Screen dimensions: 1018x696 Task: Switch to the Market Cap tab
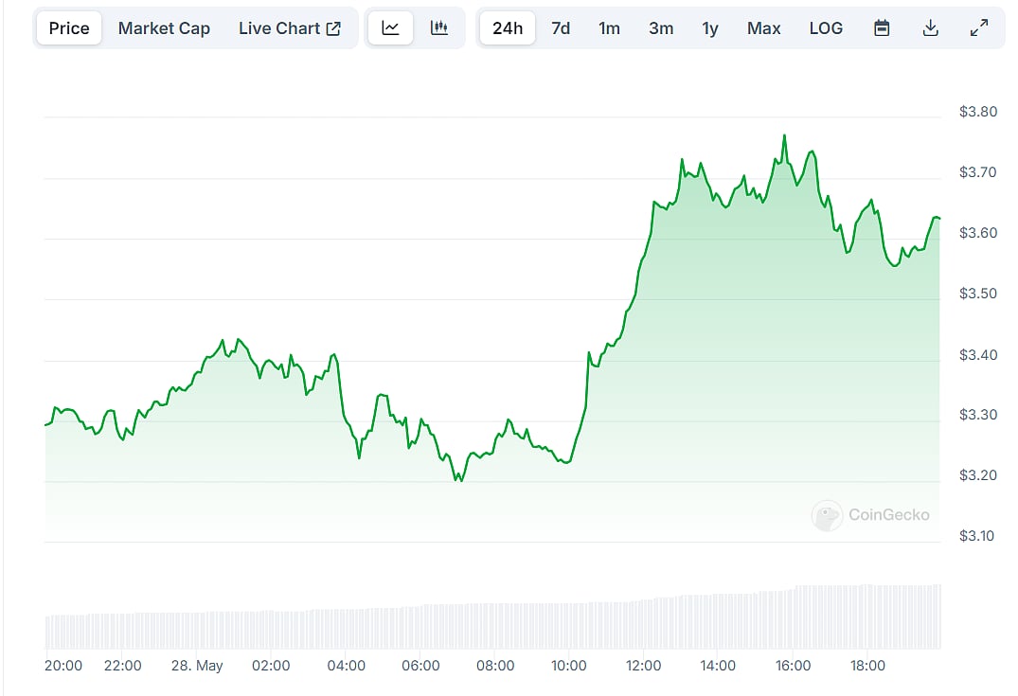164,28
